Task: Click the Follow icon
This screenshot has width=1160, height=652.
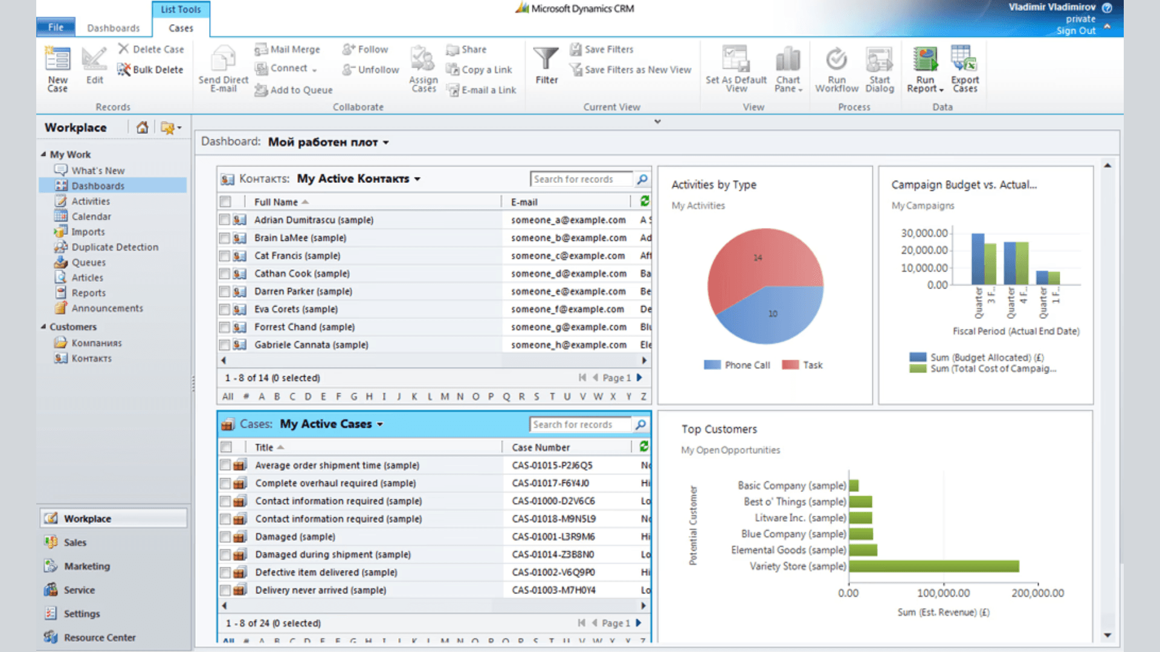Action: 348,50
